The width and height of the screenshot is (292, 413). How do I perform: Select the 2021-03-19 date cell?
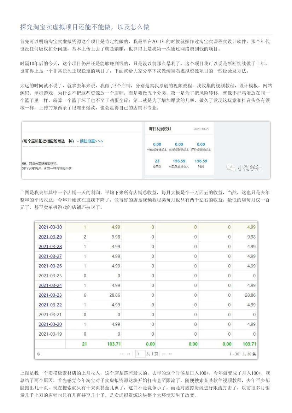pyautogui.click(x=50, y=334)
